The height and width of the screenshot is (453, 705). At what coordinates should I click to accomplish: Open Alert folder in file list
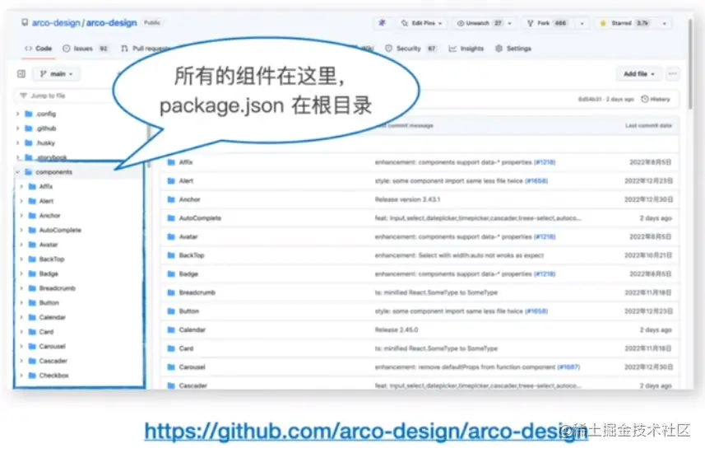pyautogui.click(x=186, y=180)
